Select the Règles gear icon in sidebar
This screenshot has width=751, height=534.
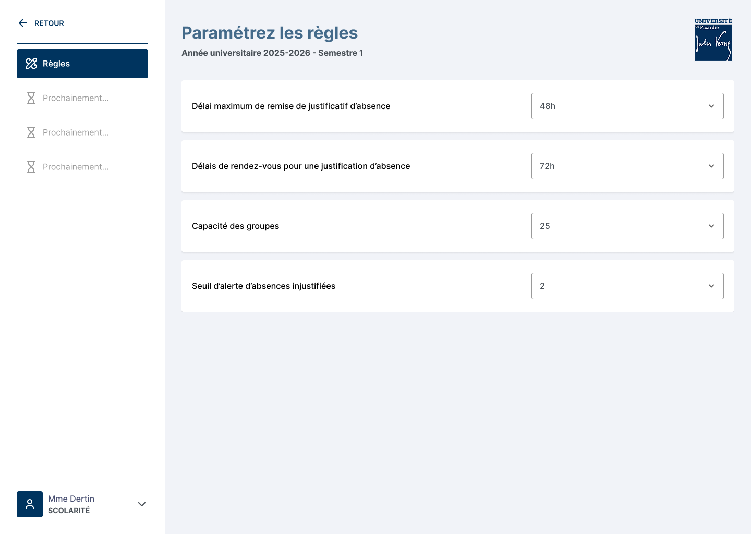[x=32, y=64]
